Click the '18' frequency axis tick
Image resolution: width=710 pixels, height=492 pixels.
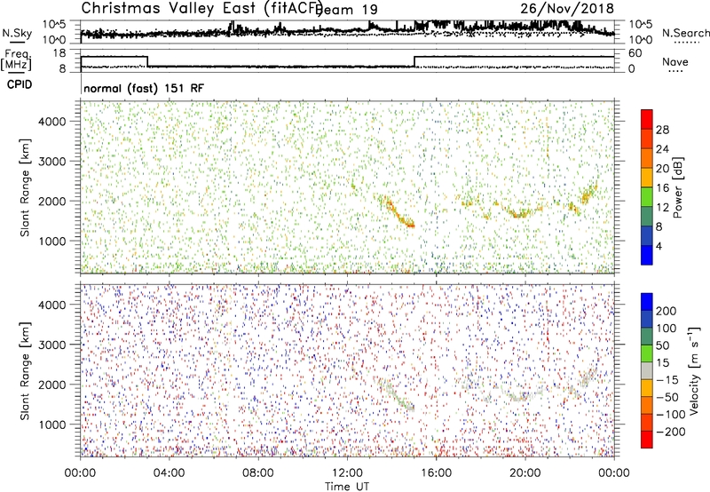click(x=59, y=53)
